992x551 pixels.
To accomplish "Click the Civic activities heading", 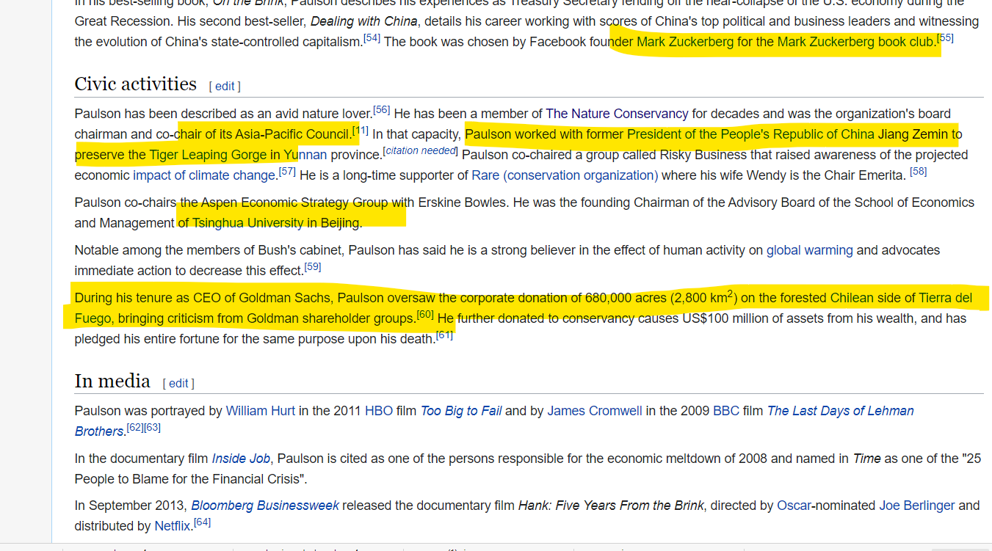I will point(135,84).
